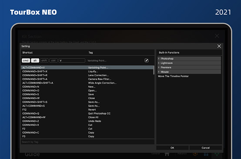Select the ALT+COMMAND+S Save As row
This screenshot has height=159, width=241.
coord(87,106)
